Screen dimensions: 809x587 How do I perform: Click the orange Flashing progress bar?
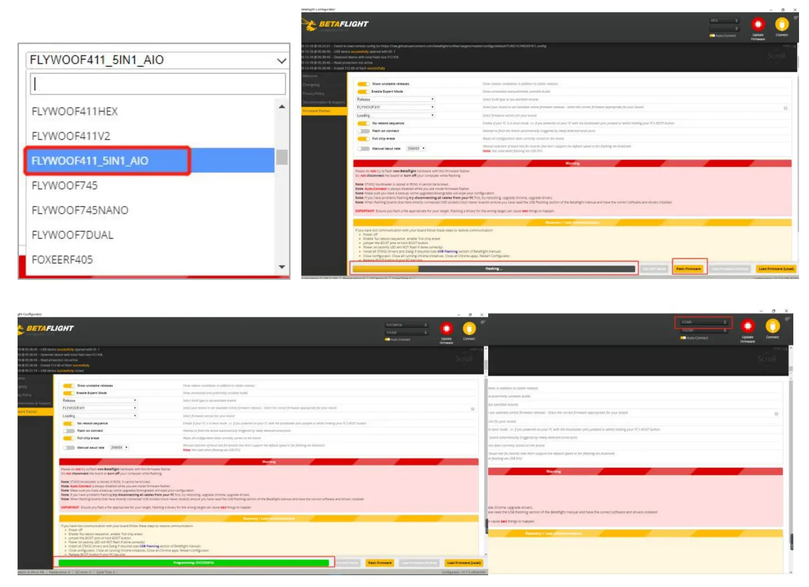[494, 269]
